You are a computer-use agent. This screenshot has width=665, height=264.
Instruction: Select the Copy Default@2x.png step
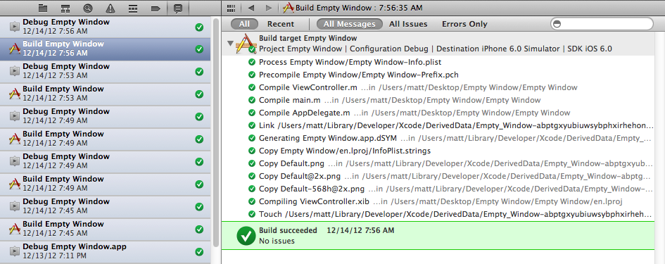coord(438,176)
